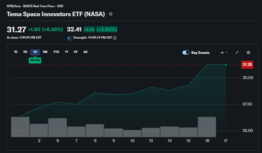Click date label 13 on x-axis
The height and width of the screenshot is (153, 262).
(x=151, y=141)
